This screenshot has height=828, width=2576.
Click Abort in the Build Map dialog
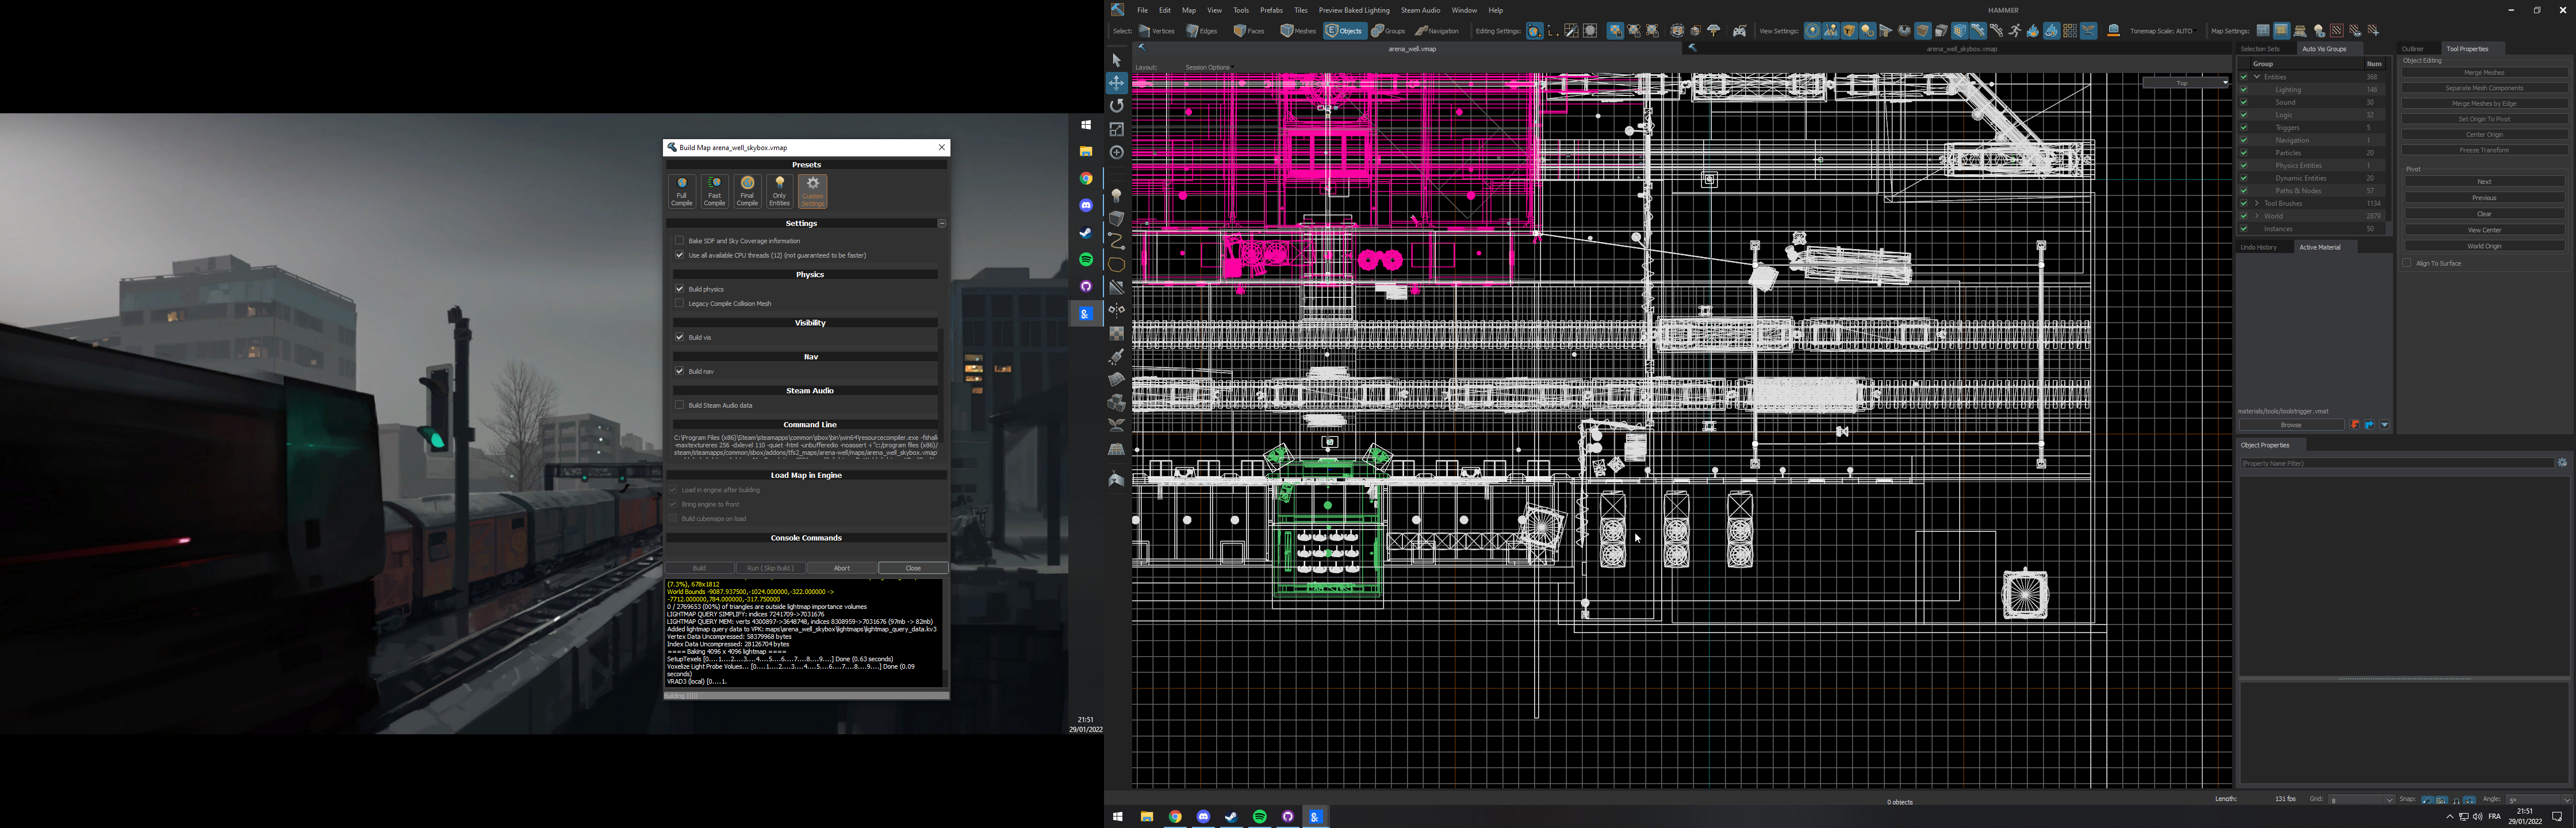coord(842,567)
